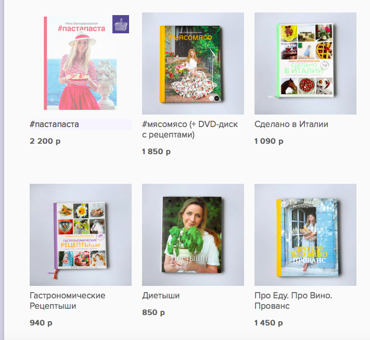Viewport: 370px width, 340px height.
Task: Open the #пастапаста book cover image
Action: (x=81, y=64)
